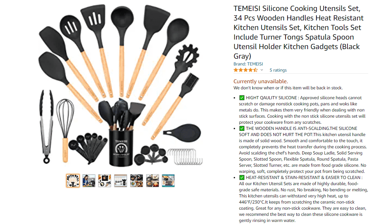Expand the rating breakdown chevron next to stars
Viewport: 372px width, 224px height.
[x=262, y=70]
